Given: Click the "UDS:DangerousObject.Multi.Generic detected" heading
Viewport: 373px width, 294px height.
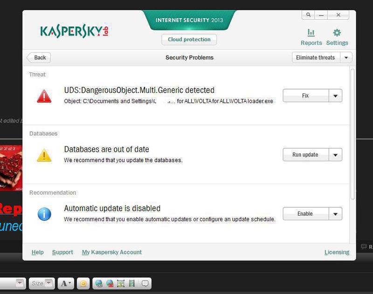Looking at the screenshot, I should coord(139,90).
